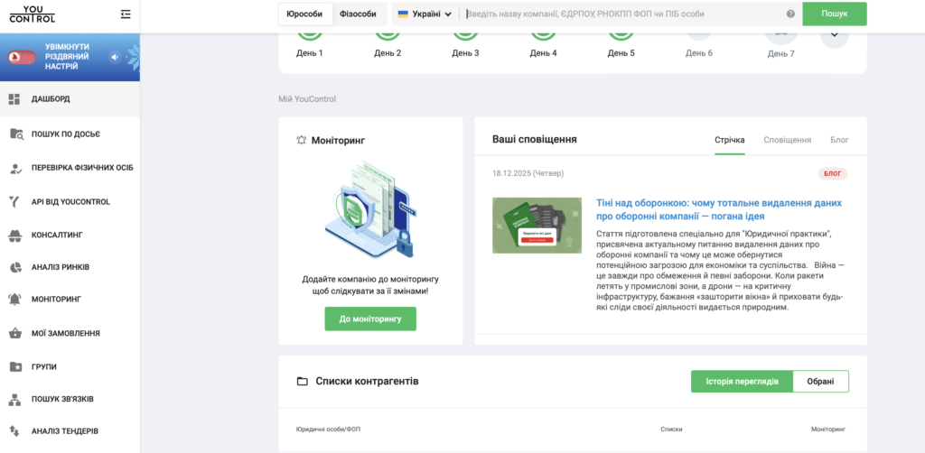925x453 pixels.
Task: Open Дашборд via its grid icon
Action: pyautogui.click(x=14, y=98)
